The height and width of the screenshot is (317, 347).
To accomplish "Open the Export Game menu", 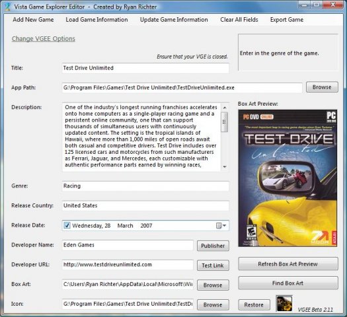I will tap(287, 20).
